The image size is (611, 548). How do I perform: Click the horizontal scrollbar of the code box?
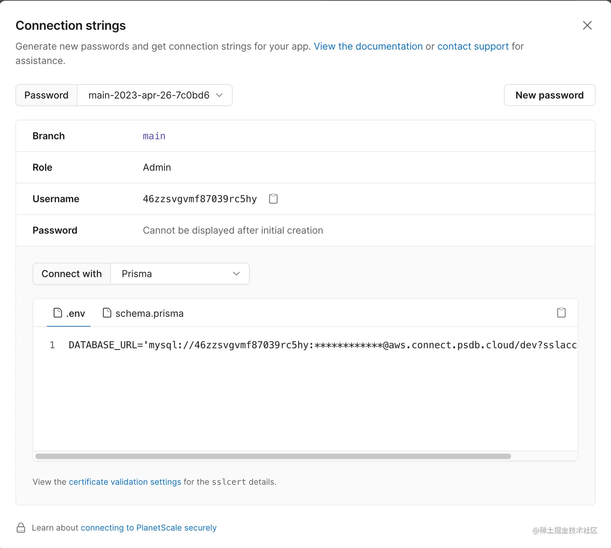point(273,456)
